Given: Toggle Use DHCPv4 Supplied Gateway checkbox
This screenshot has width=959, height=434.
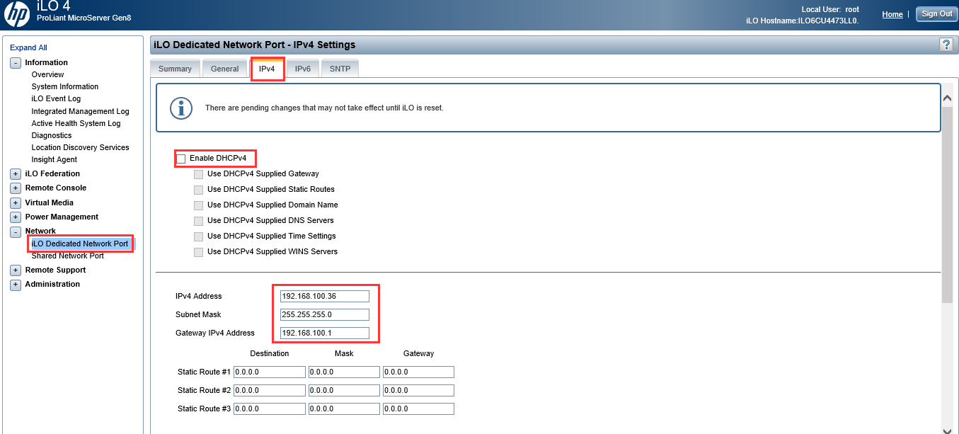Looking at the screenshot, I should [198, 174].
